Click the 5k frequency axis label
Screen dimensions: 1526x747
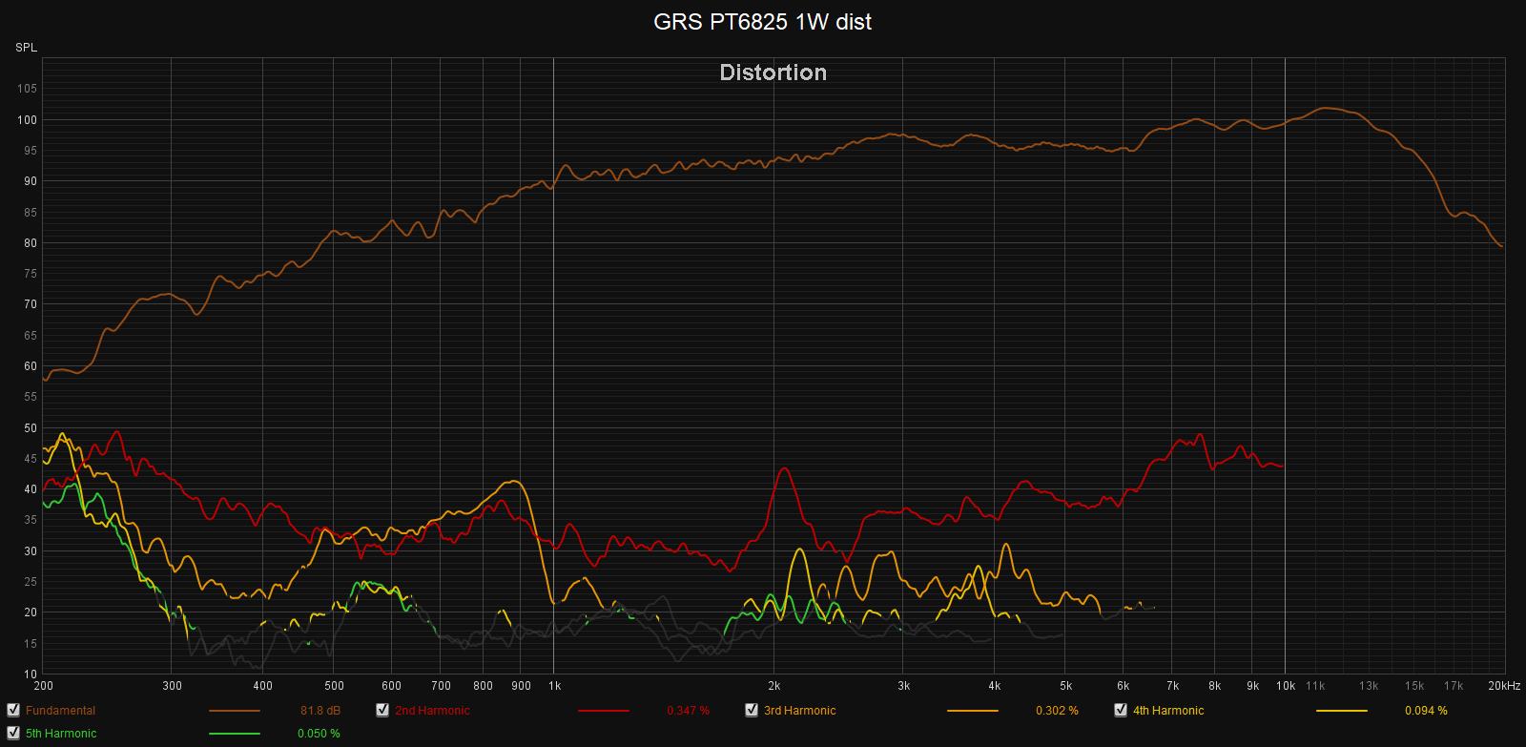pos(1066,686)
